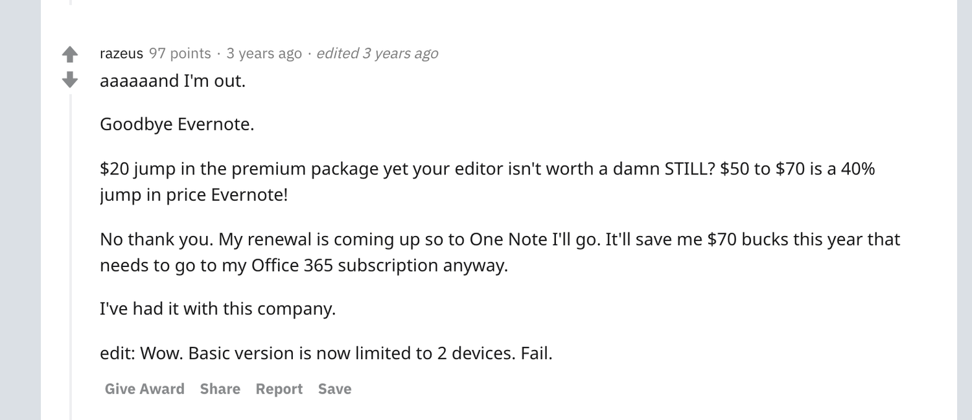The height and width of the screenshot is (420, 972).
Task: Open the 3 years ago permalink timestamp
Action: 264,53
